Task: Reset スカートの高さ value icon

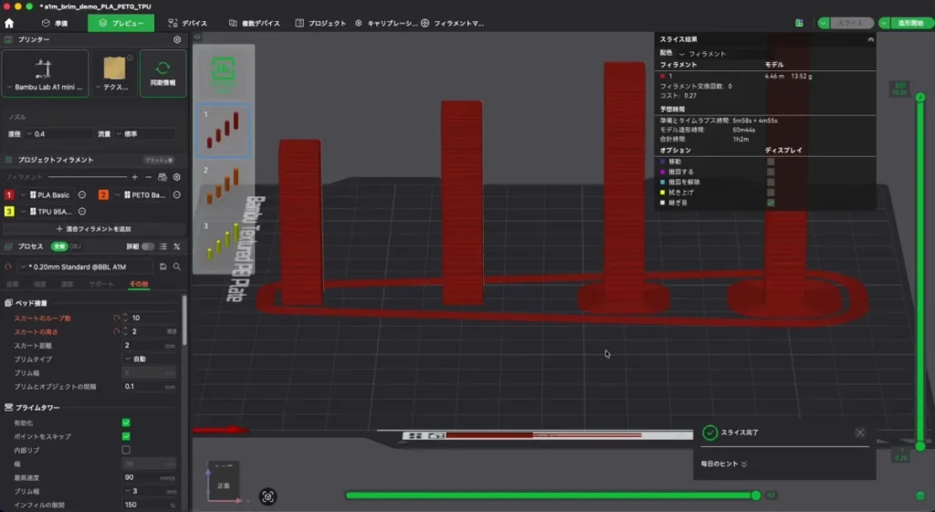Action: 116,331
